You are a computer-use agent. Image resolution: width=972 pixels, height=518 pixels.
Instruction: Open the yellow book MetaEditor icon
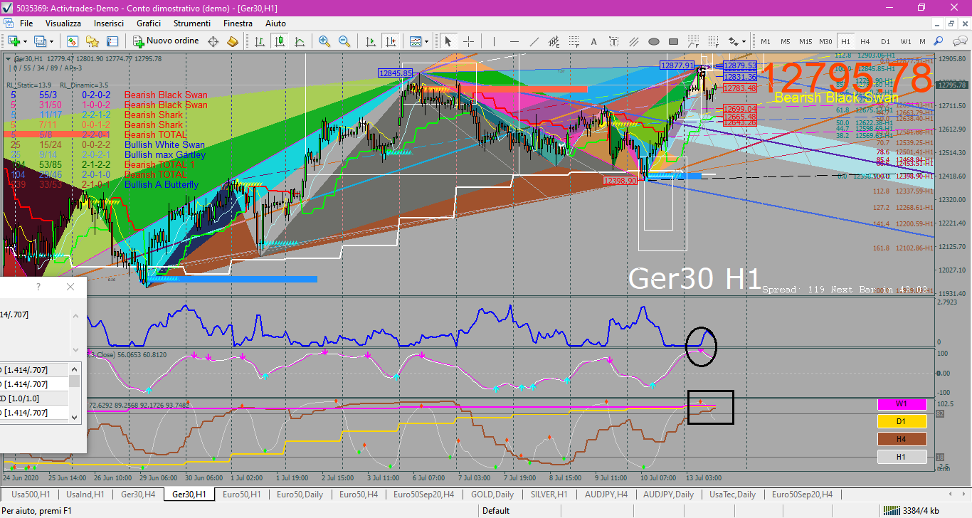click(232, 41)
